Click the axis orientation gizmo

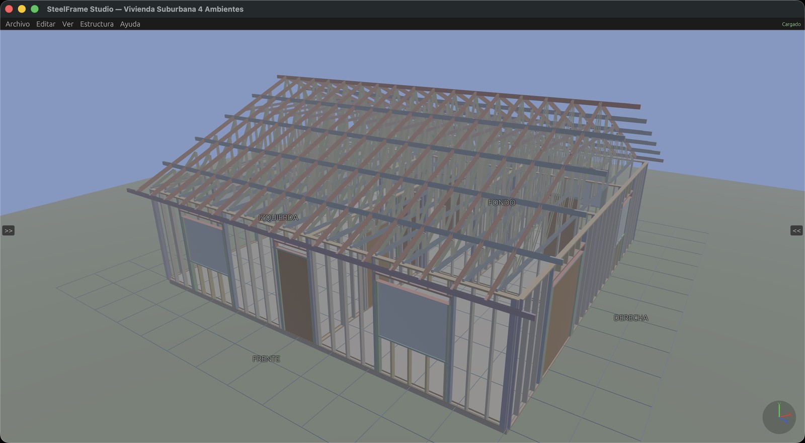779,417
